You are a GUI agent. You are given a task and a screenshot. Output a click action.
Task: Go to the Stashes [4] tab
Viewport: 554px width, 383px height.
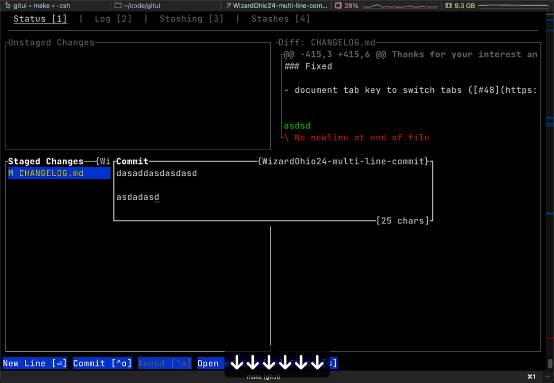pyautogui.click(x=280, y=19)
